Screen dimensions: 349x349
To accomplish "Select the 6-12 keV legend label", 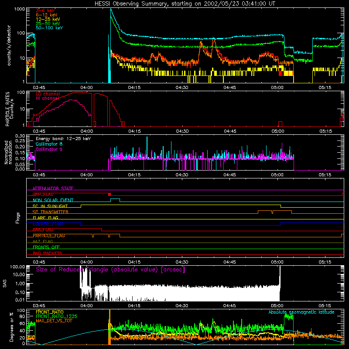I will tap(47, 15).
